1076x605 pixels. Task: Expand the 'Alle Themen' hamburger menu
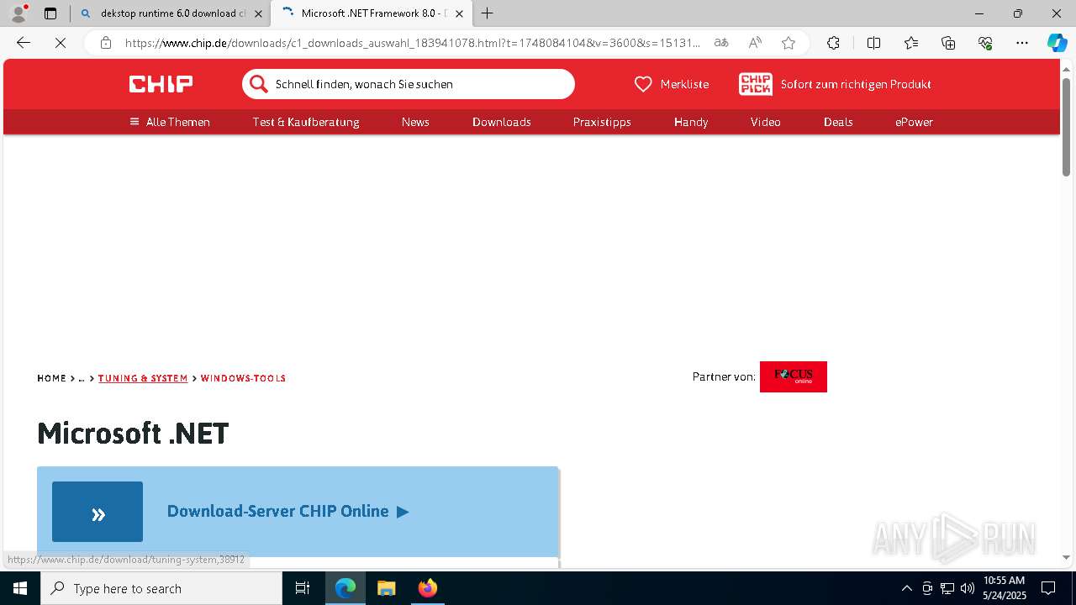pos(170,122)
